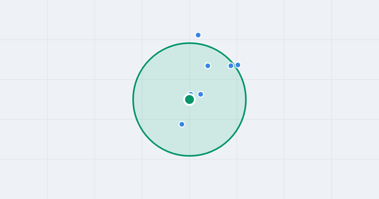379x199 pixels.
Task: Select the blue dot below the center marker
Action: click(x=182, y=124)
